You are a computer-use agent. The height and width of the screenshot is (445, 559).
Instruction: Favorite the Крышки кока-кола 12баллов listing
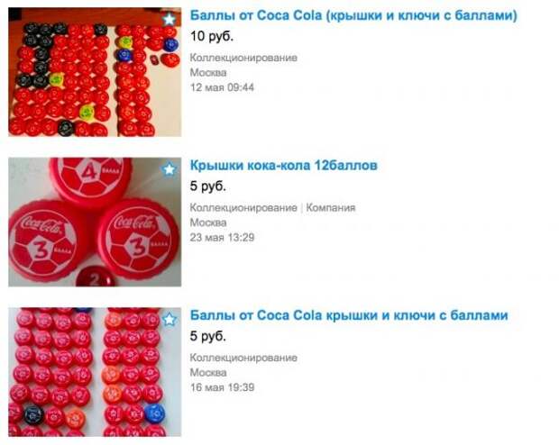pyautogui.click(x=170, y=168)
